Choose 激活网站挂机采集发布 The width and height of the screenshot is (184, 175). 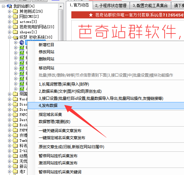(x=58, y=163)
